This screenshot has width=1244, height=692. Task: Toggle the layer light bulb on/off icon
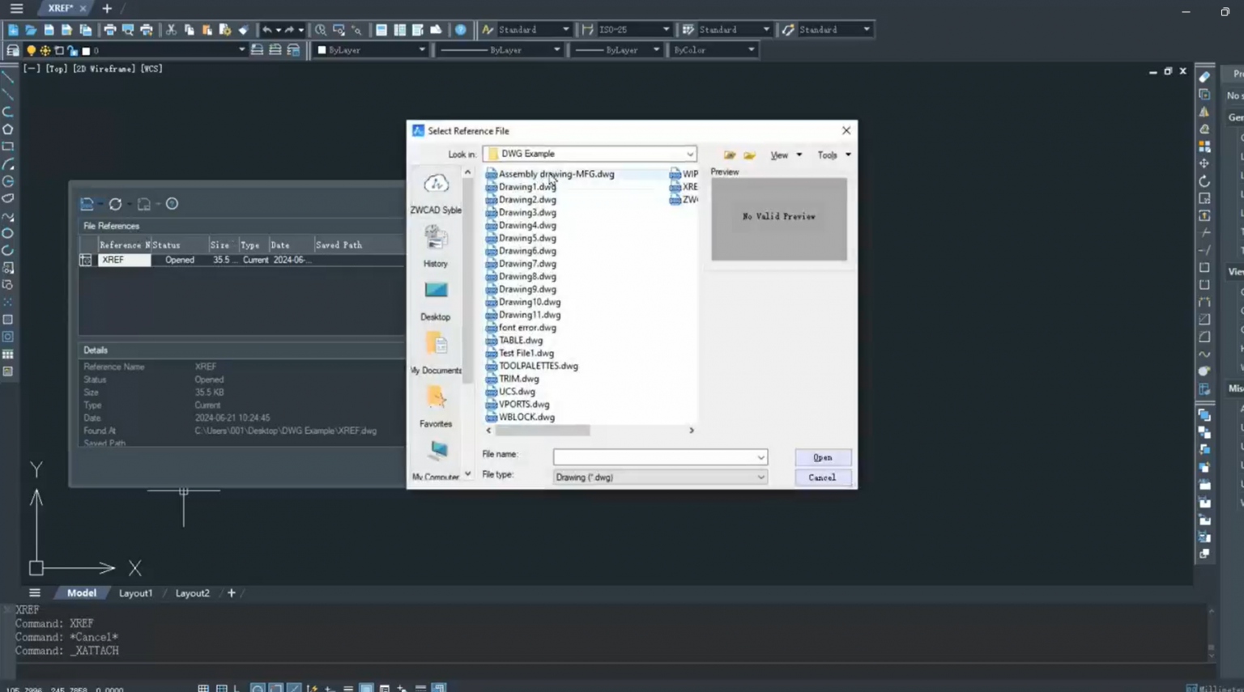pos(31,50)
